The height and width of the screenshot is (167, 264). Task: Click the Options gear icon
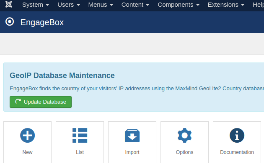pyautogui.click(x=184, y=135)
